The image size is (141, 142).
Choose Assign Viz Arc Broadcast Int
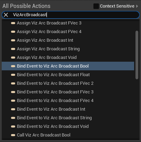68,40
